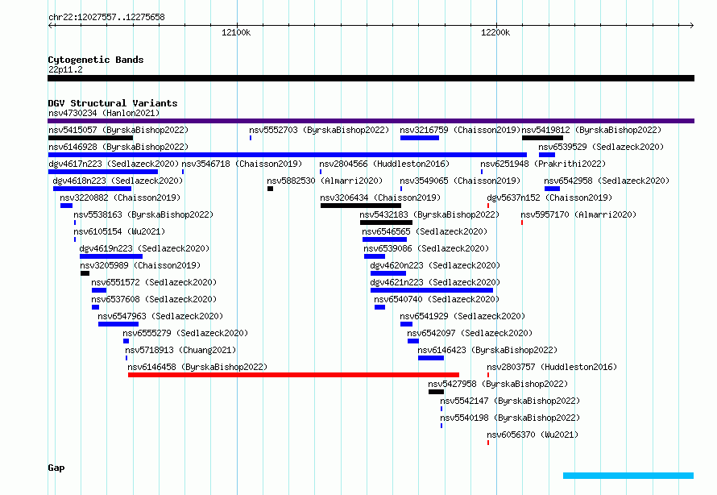Click the 12200k ruler tick label
Screen dimensions: 717x495
click(495, 32)
